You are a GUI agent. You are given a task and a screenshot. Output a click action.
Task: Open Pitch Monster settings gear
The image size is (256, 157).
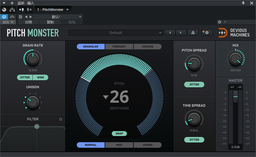(207, 33)
